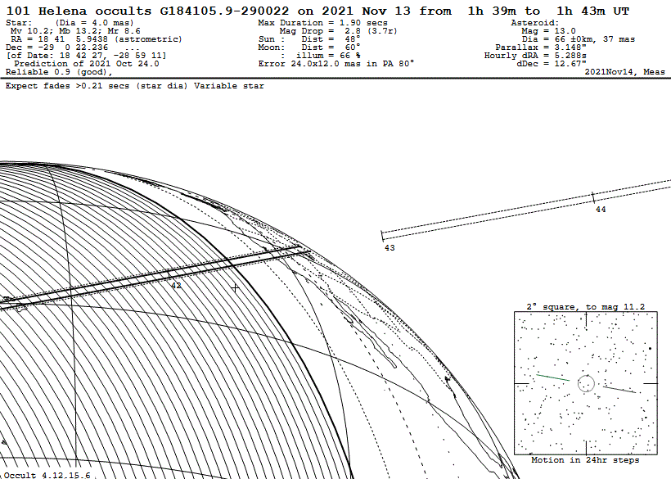Select the 'Parallax = 3.148"' value
This screenshot has width=671, height=479.
[x=541, y=47]
